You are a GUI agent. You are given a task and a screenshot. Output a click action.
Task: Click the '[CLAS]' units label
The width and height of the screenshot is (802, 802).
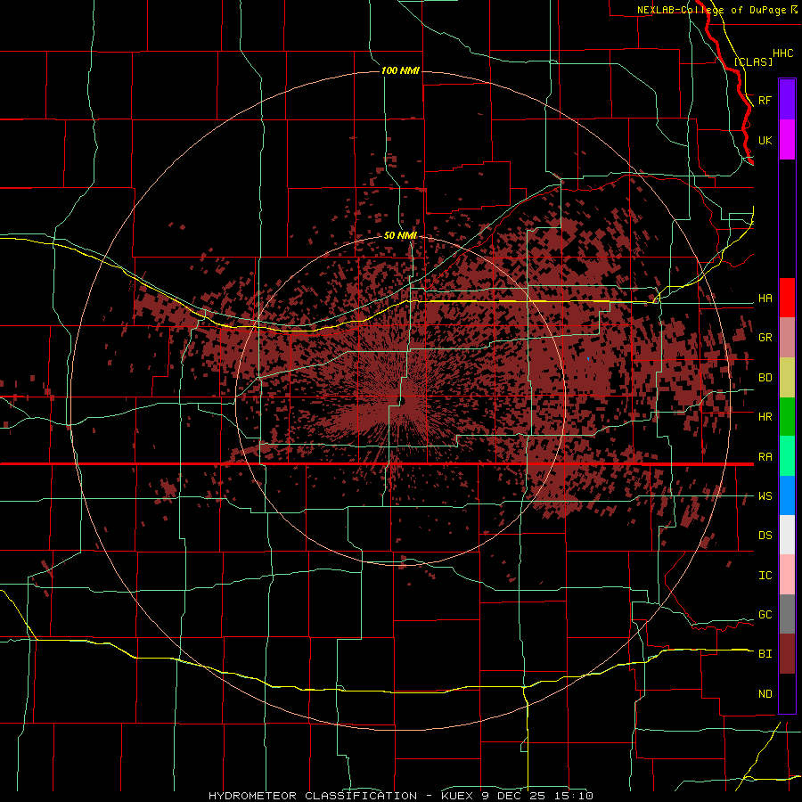click(x=753, y=61)
